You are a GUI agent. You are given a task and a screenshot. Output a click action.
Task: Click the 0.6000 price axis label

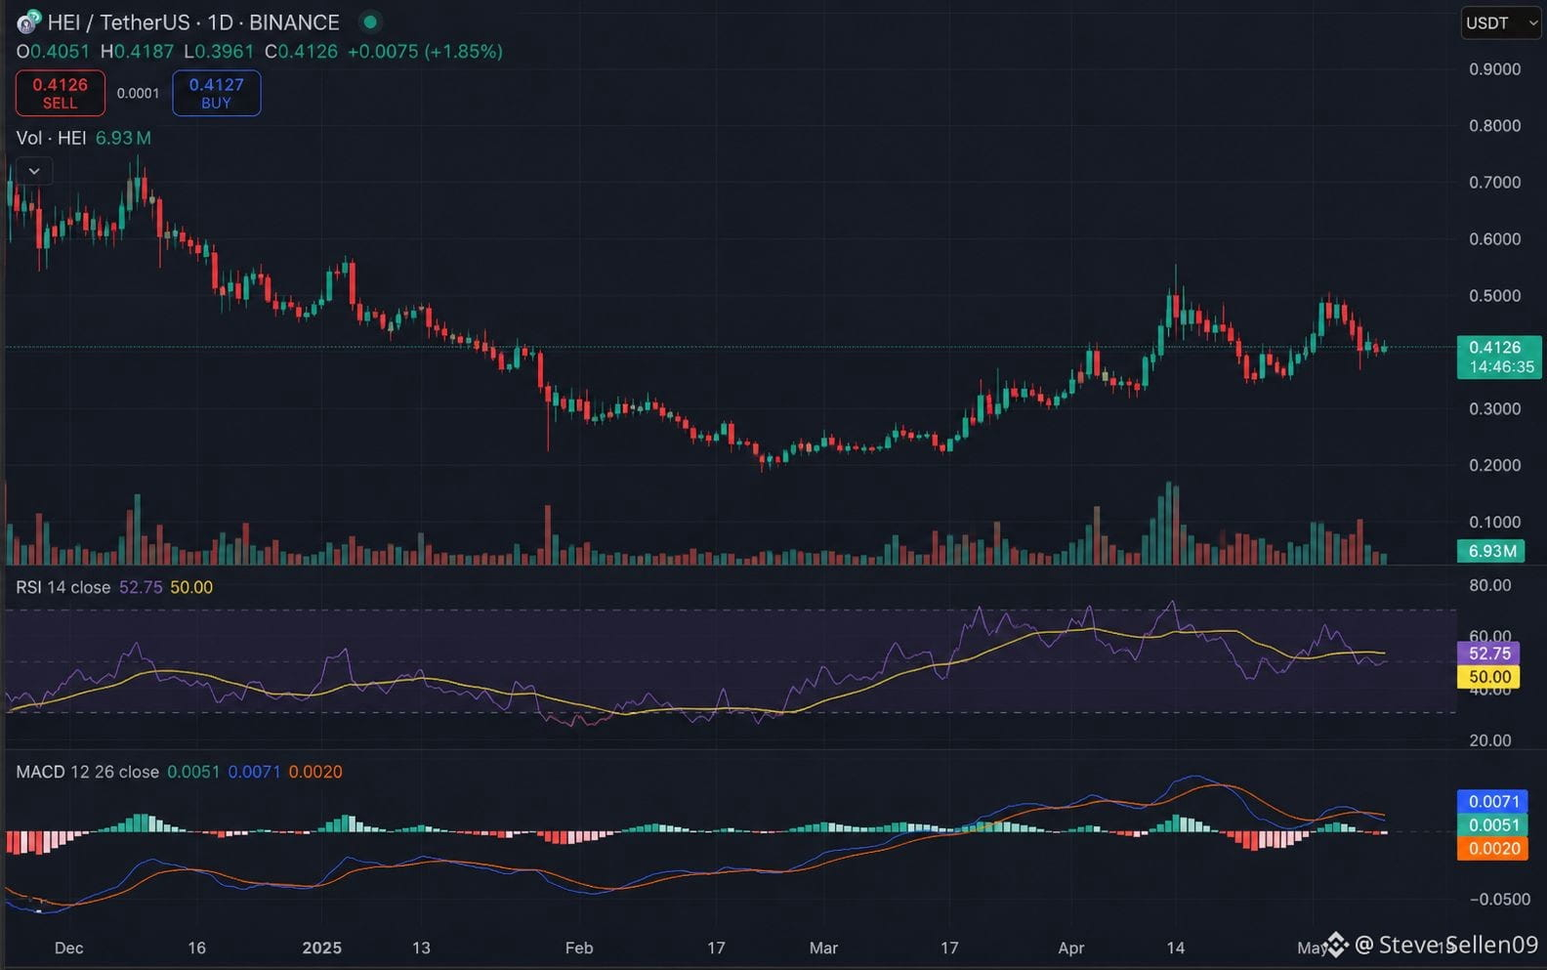[1494, 239]
